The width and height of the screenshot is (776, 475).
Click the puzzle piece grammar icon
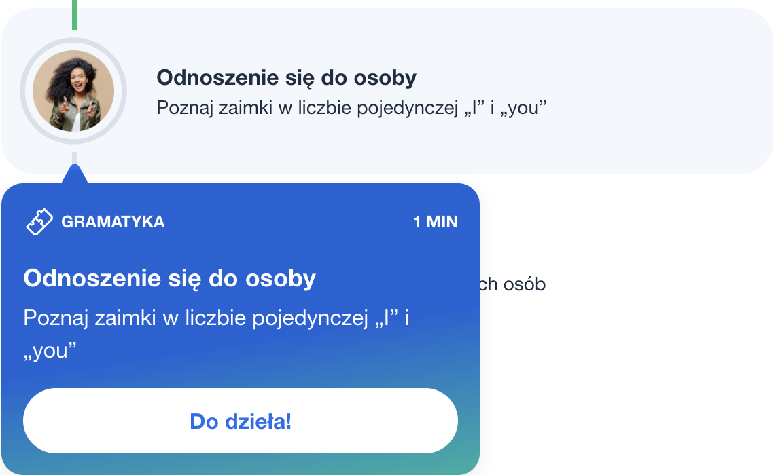pos(39,222)
